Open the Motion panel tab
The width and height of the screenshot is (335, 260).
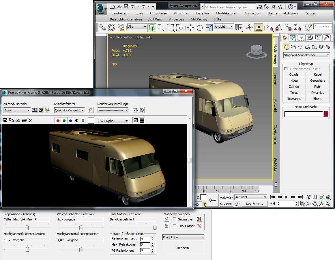pyautogui.click(x=310, y=38)
